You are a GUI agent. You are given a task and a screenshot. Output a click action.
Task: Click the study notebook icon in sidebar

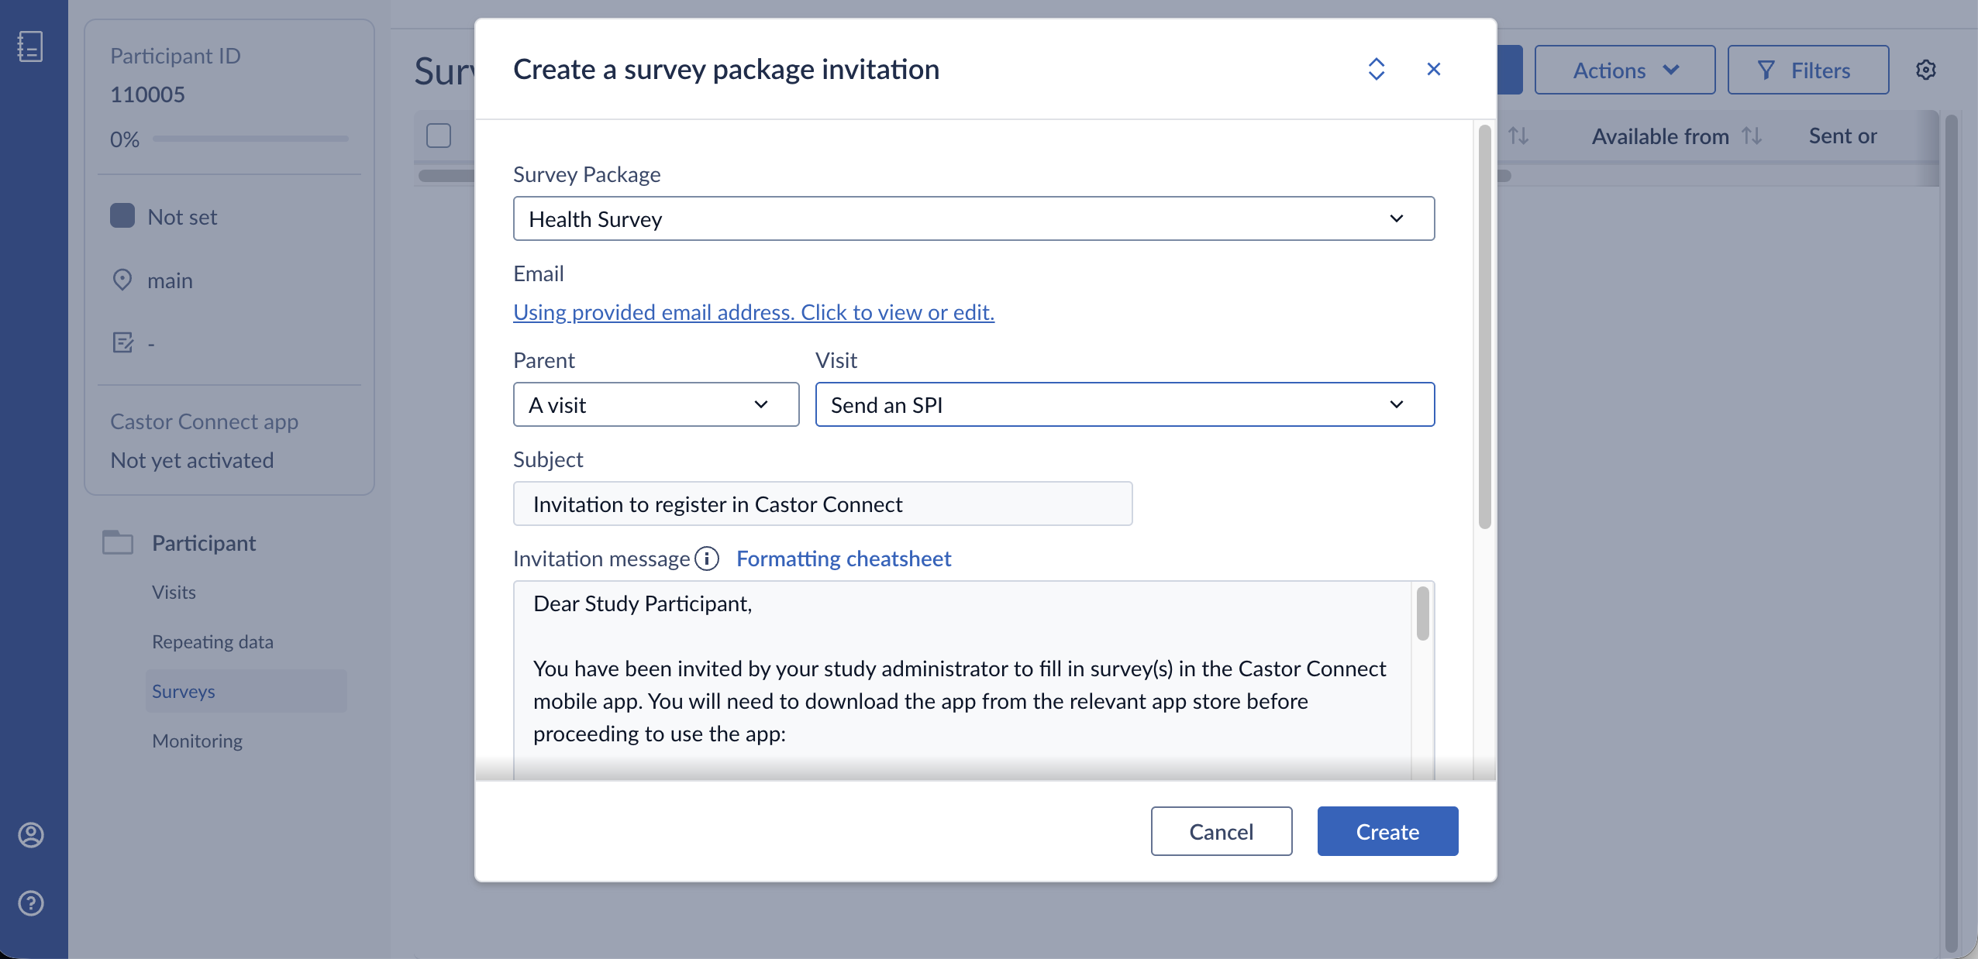(x=30, y=46)
